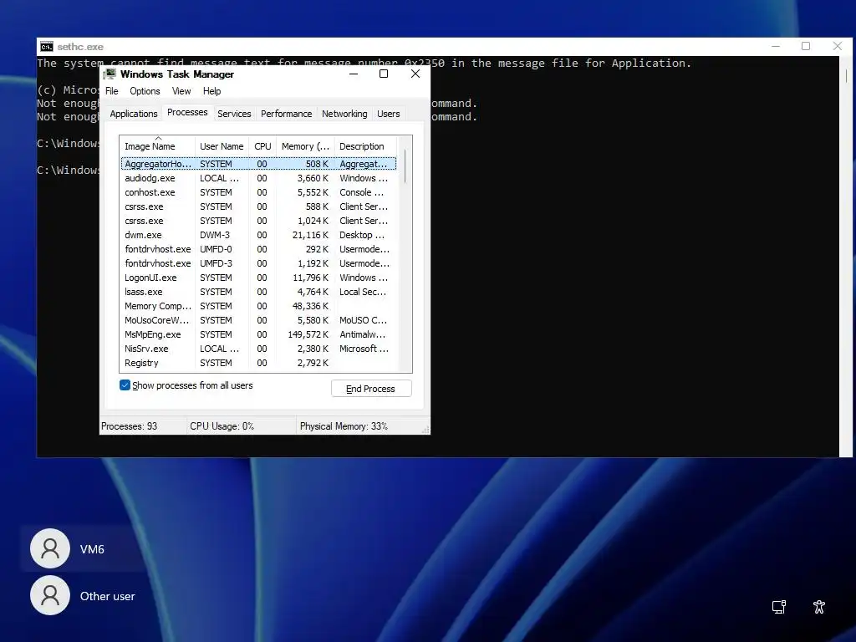The height and width of the screenshot is (642, 856).
Task: Select the conhost.exe process
Action: point(258,192)
